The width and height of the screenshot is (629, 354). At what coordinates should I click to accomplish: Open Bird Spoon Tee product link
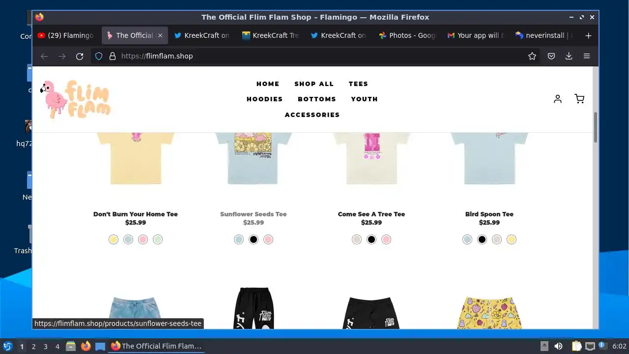tap(489, 214)
